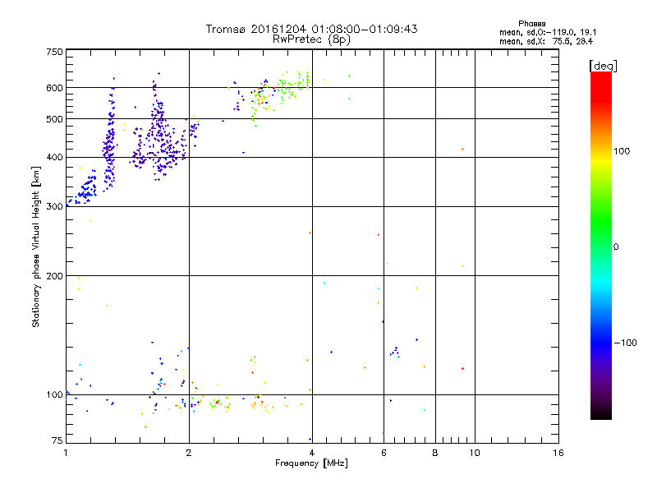Screen dimensions: 657x493
Task: Click the plot title Tromsø 20161204
Action: tap(312, 29)
